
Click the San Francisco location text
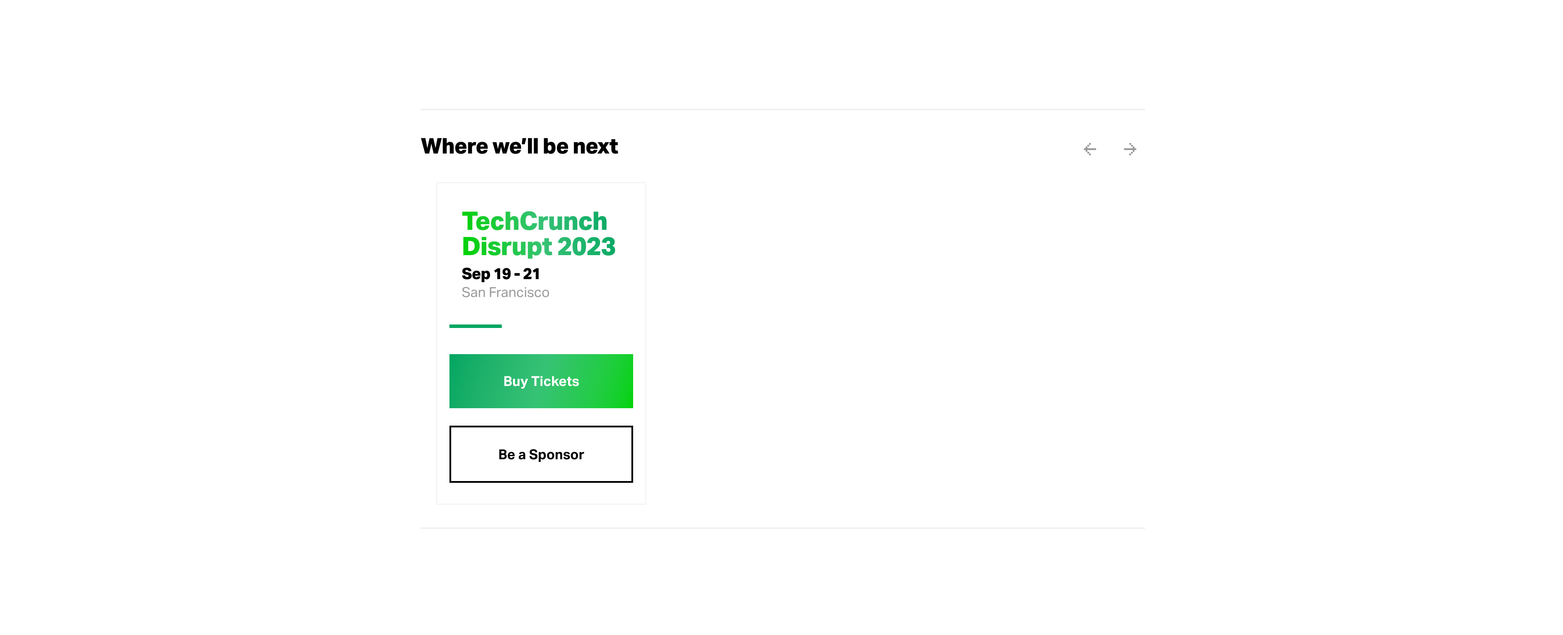(x=505, y=292)
